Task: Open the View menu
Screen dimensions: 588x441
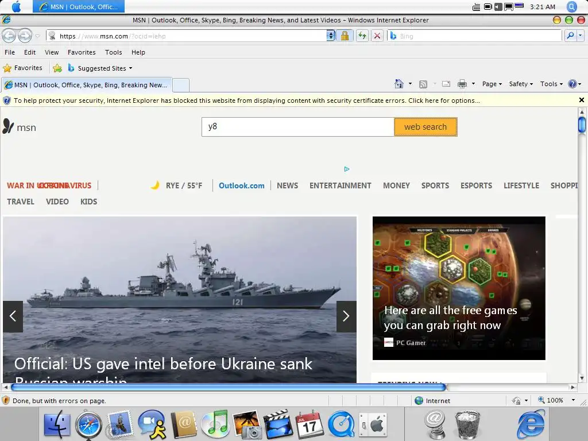Action: [x=52, y=52]
